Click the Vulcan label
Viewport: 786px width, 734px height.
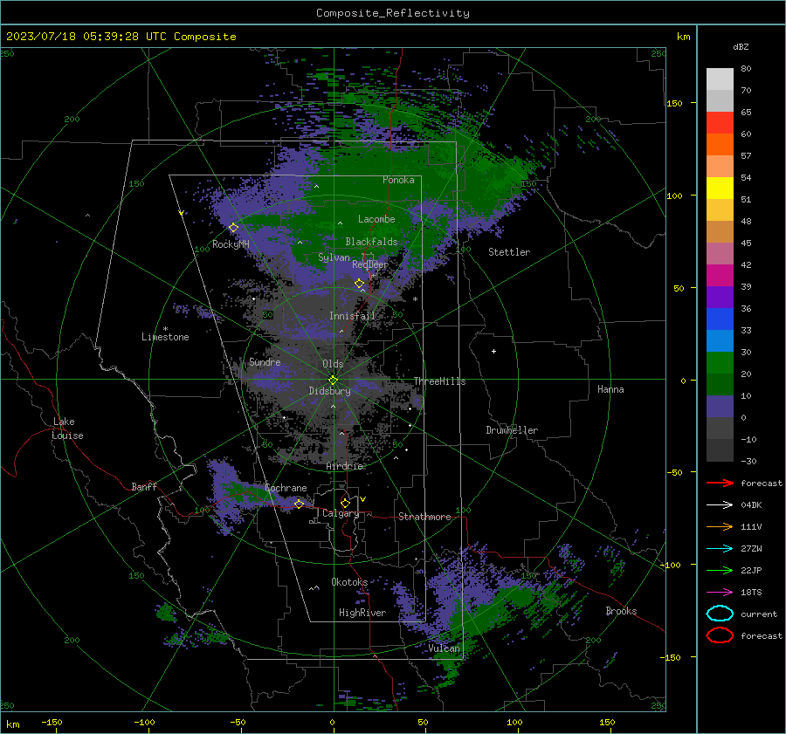pyautogui.click(x=444, y=648)
